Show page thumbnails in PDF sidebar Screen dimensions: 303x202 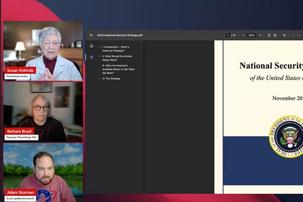tap(91, 46)
